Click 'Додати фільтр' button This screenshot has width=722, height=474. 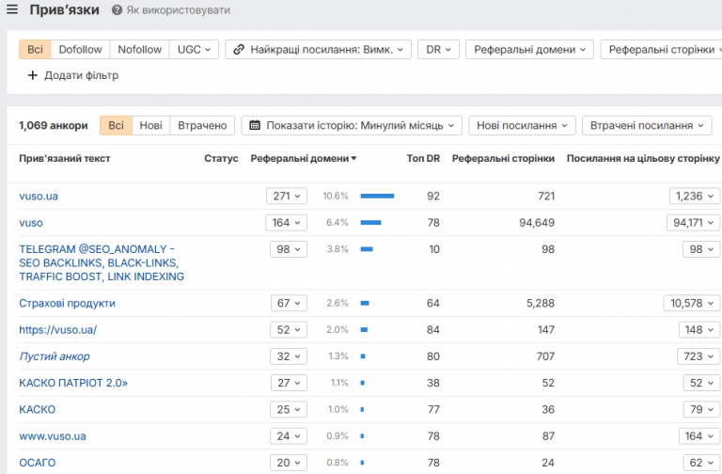point(73,75)
